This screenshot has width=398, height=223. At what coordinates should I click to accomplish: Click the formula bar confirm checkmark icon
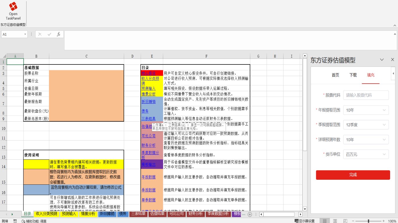pos(49,34)
